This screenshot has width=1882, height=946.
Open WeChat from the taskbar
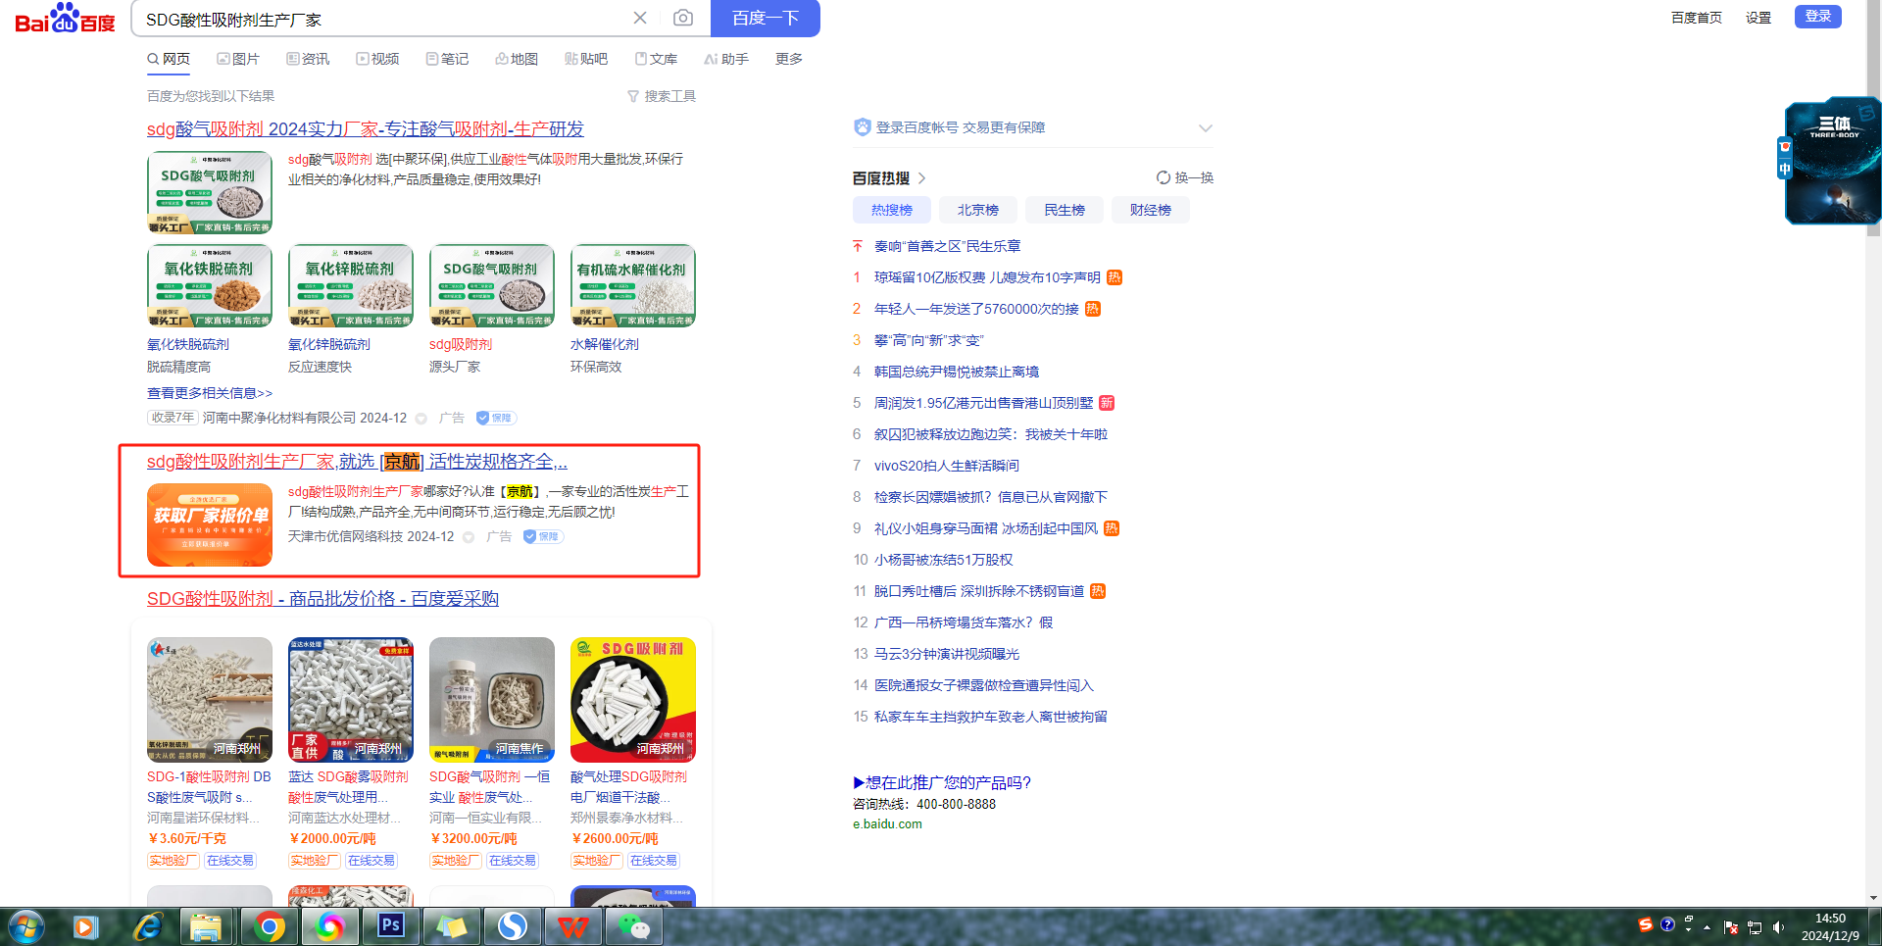tap(634, 926)
